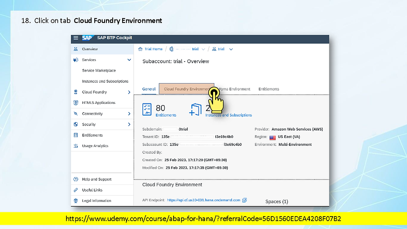The height and width of the screenshot is (229, 407).
Task: Expand the Cloud Foundry sidebar chevron
Action: point(129,92)
